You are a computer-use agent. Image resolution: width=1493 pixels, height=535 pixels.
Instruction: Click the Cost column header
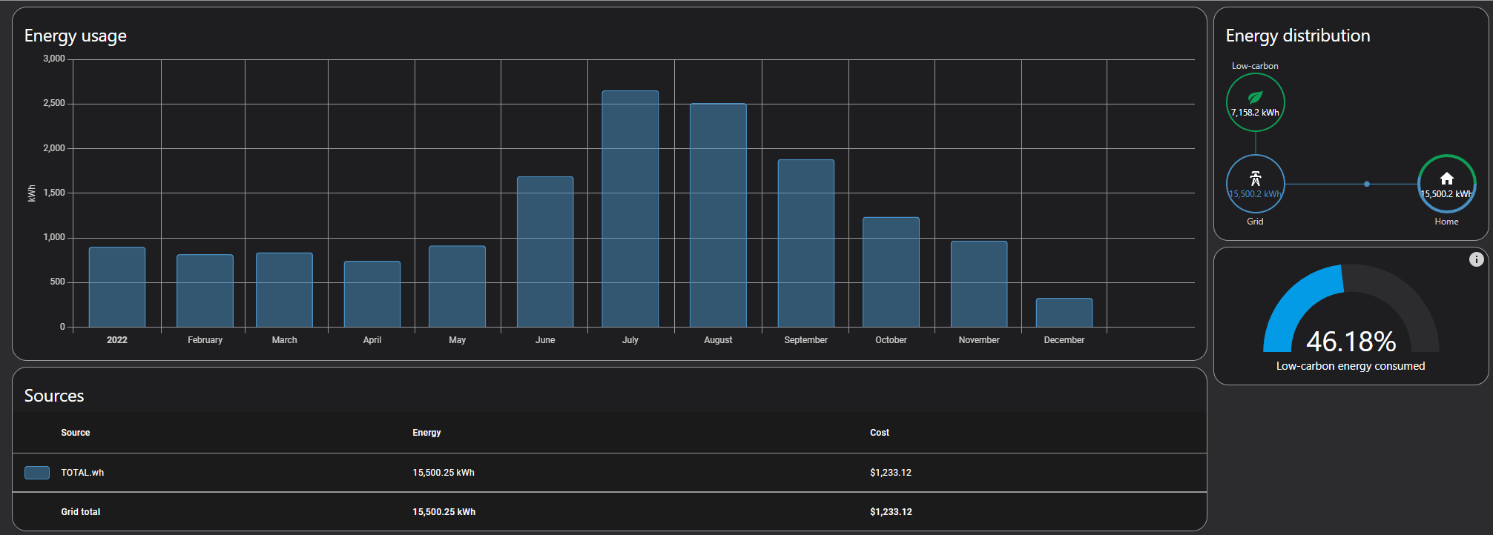point(879,433)
